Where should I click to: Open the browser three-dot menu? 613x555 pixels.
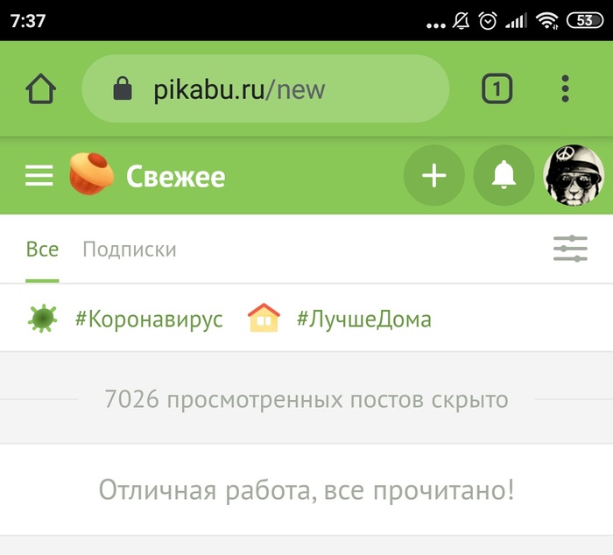click(565, 88)
